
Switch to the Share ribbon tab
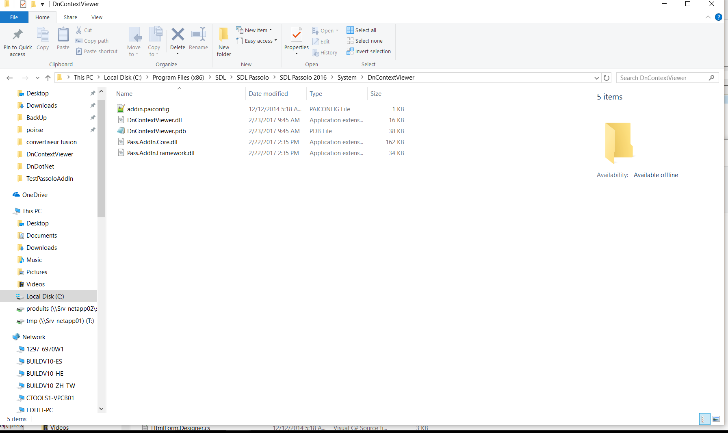pyautogui.click(x=70, y=17)
